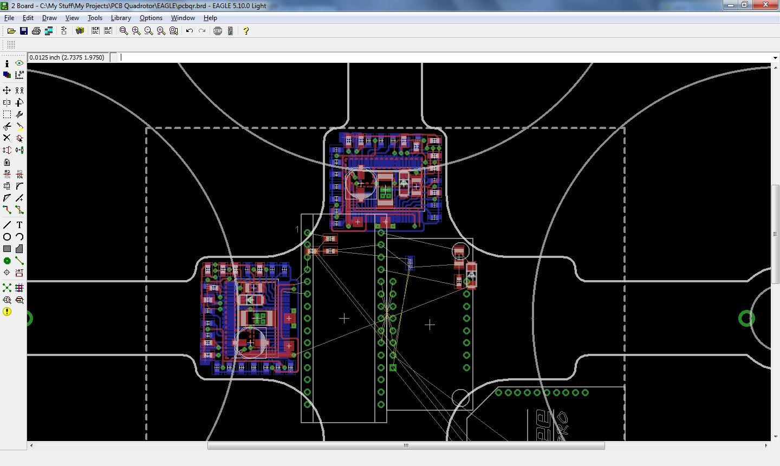Click the Stop button on the toolbar
The width and height of the screenshot is (780, 466).
coord(218,31)
